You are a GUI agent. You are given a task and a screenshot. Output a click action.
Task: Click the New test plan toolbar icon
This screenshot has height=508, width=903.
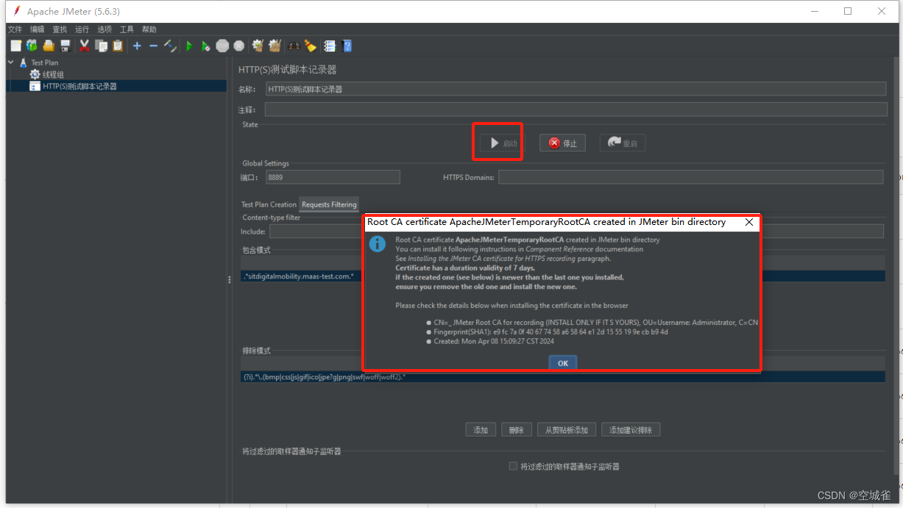click(15, 46)
